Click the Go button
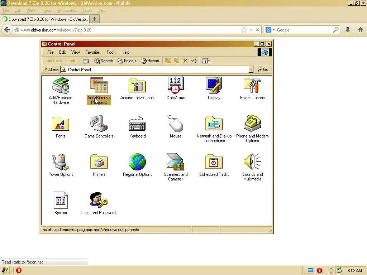Screen dimensions: 367x275 (x=263, y=69)
